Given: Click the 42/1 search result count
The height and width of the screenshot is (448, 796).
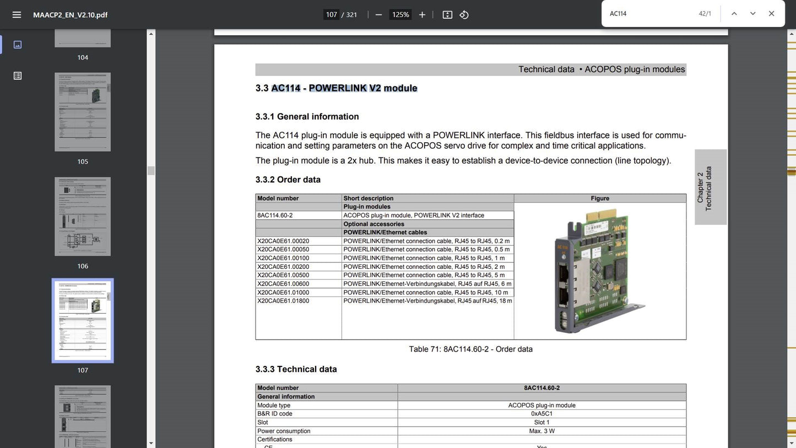Looking at the screenshot, I should pos(705,14).
